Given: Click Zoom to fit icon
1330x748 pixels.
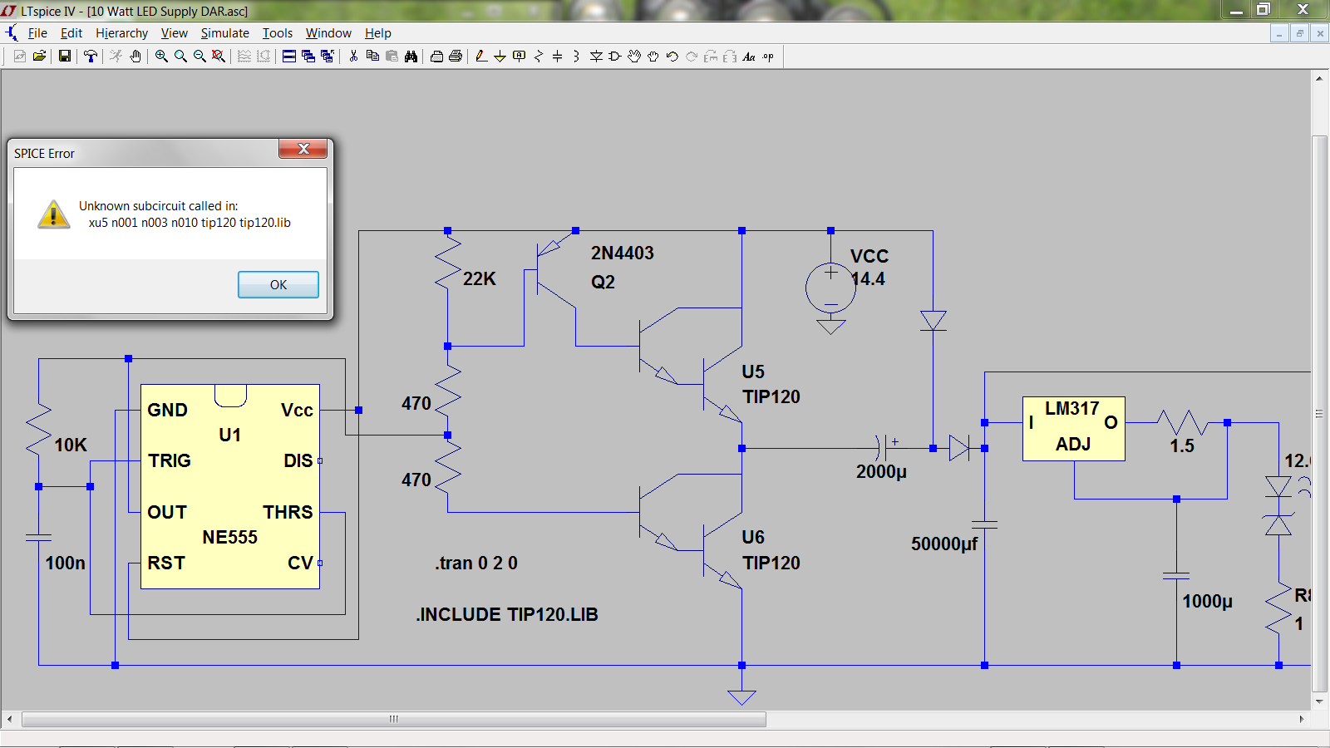Looking at the screenshot, I should (x=219, y=57).
